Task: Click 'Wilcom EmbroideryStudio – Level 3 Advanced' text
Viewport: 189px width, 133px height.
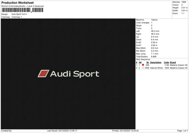Action: point(22,6)
